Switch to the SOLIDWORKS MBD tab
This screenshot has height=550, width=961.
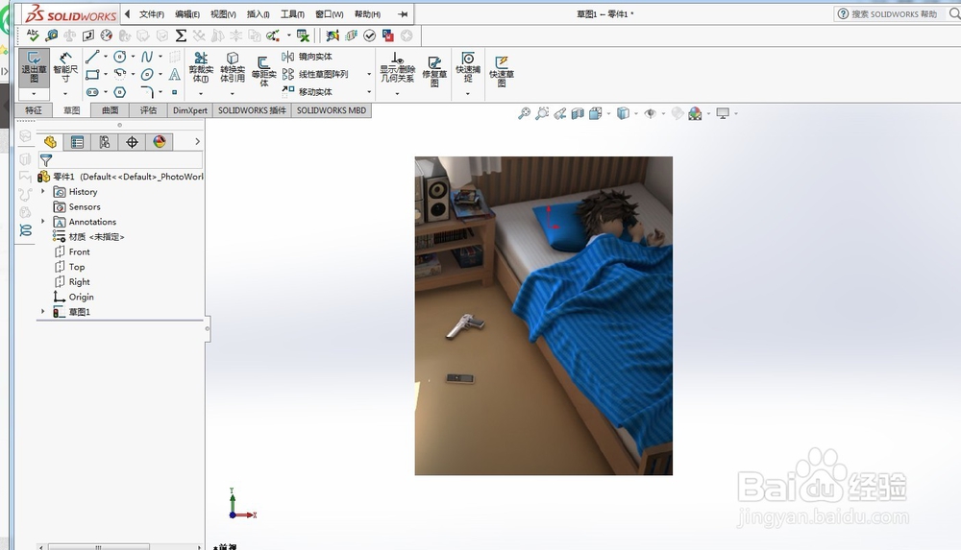click(332, 110)
